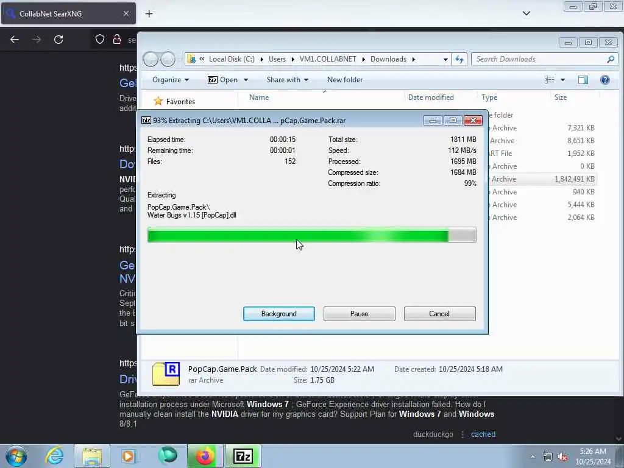The image size is (624, 468).
Task: Switch to Firefox on the taskbar
Action: coord(205,456)
